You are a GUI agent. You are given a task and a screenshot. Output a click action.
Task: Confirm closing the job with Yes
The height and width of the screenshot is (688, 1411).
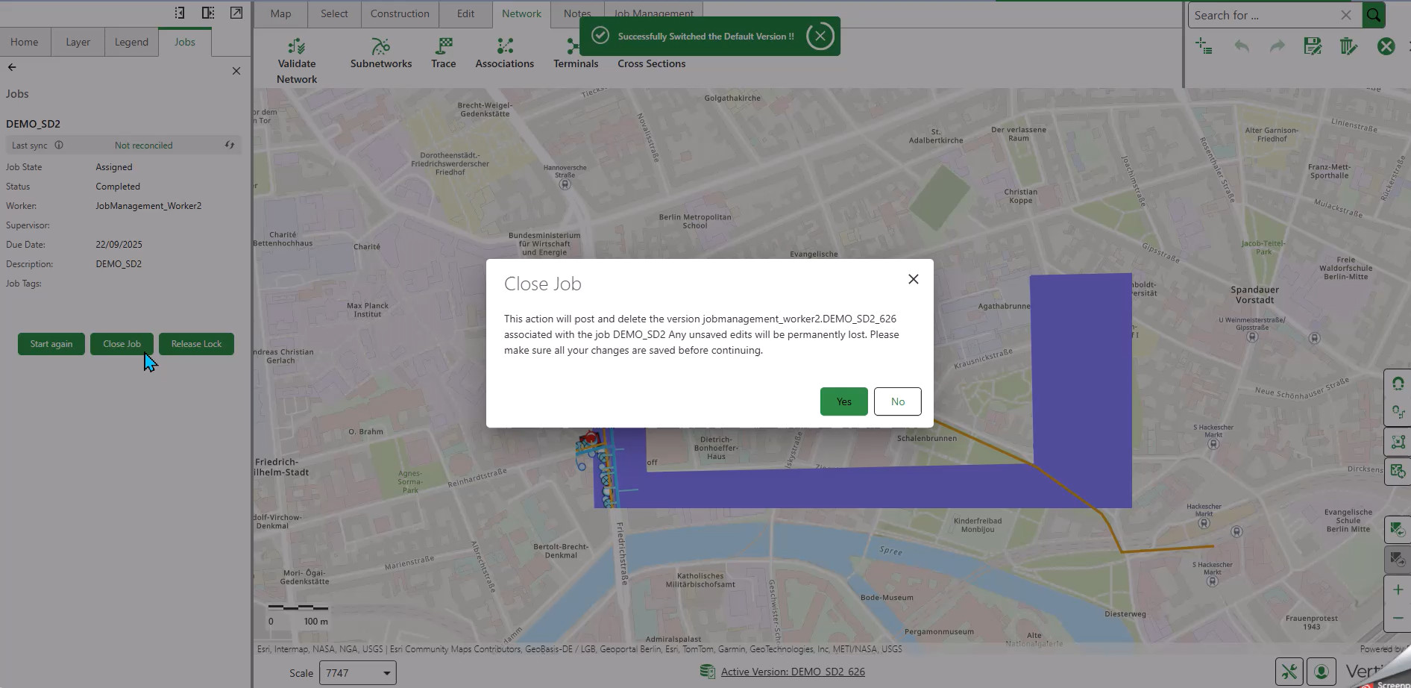click(x=843, y=401)
